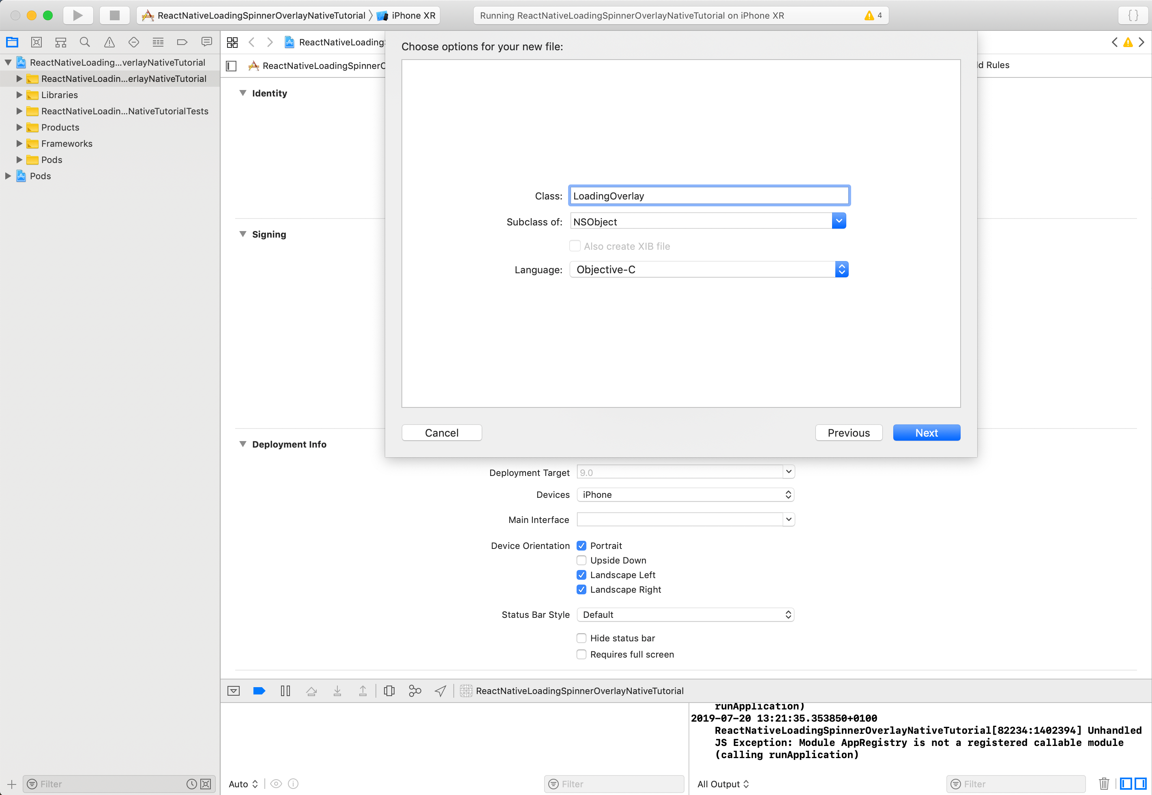The width and height of the screenshot is (1152, 795).
Task: Open the Subclass of NSObject dropdown
Action: pyautogui.click(x=839, y=221)
